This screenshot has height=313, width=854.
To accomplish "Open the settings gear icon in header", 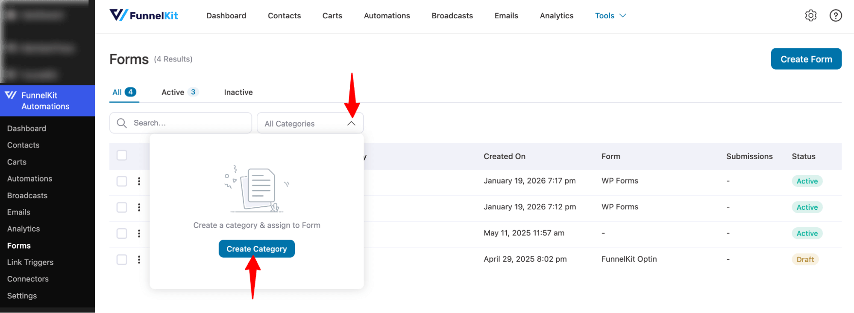I will 810,16.
